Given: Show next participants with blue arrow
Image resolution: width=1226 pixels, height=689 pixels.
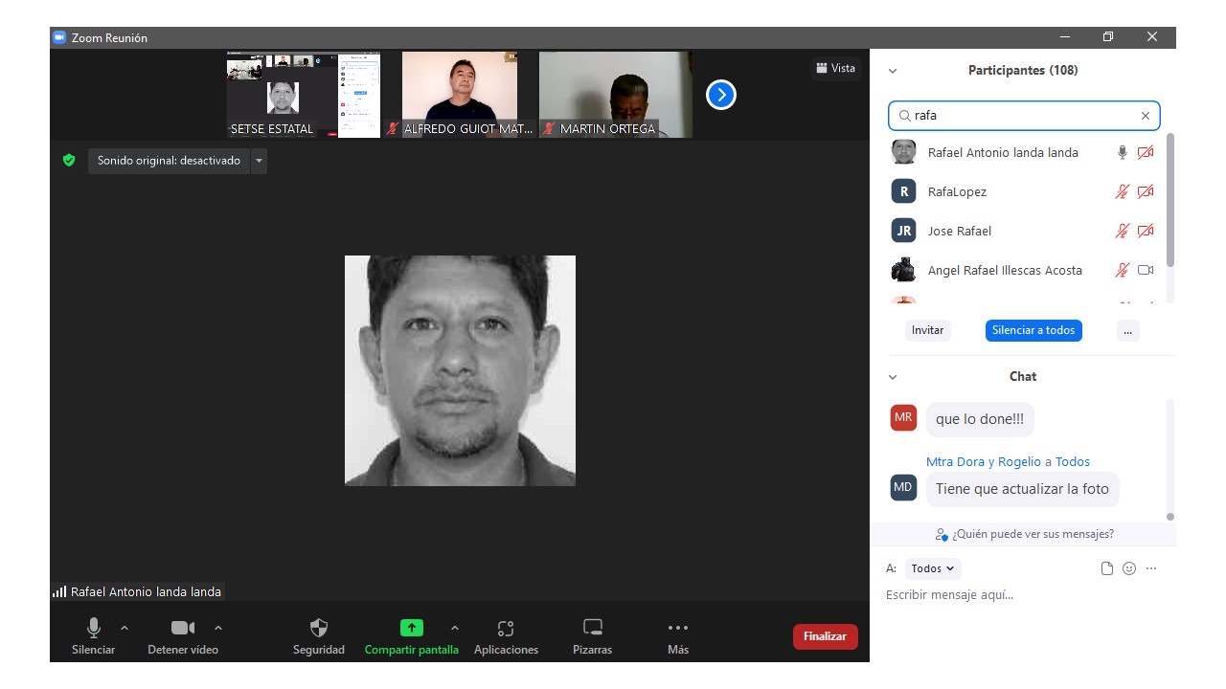Looking at the screenshot, I should click(721, 95).
